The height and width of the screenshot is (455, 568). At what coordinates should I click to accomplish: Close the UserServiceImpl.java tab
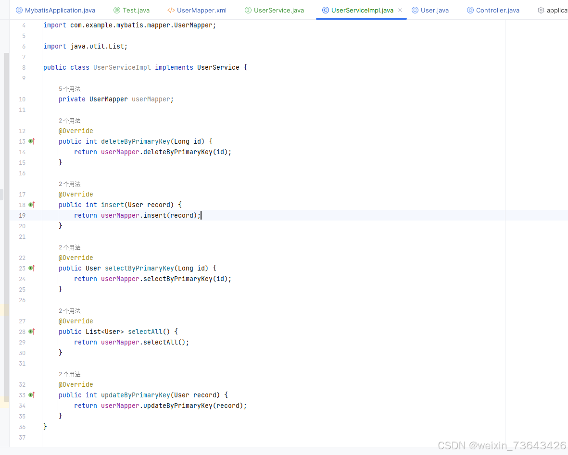point(399,10)
